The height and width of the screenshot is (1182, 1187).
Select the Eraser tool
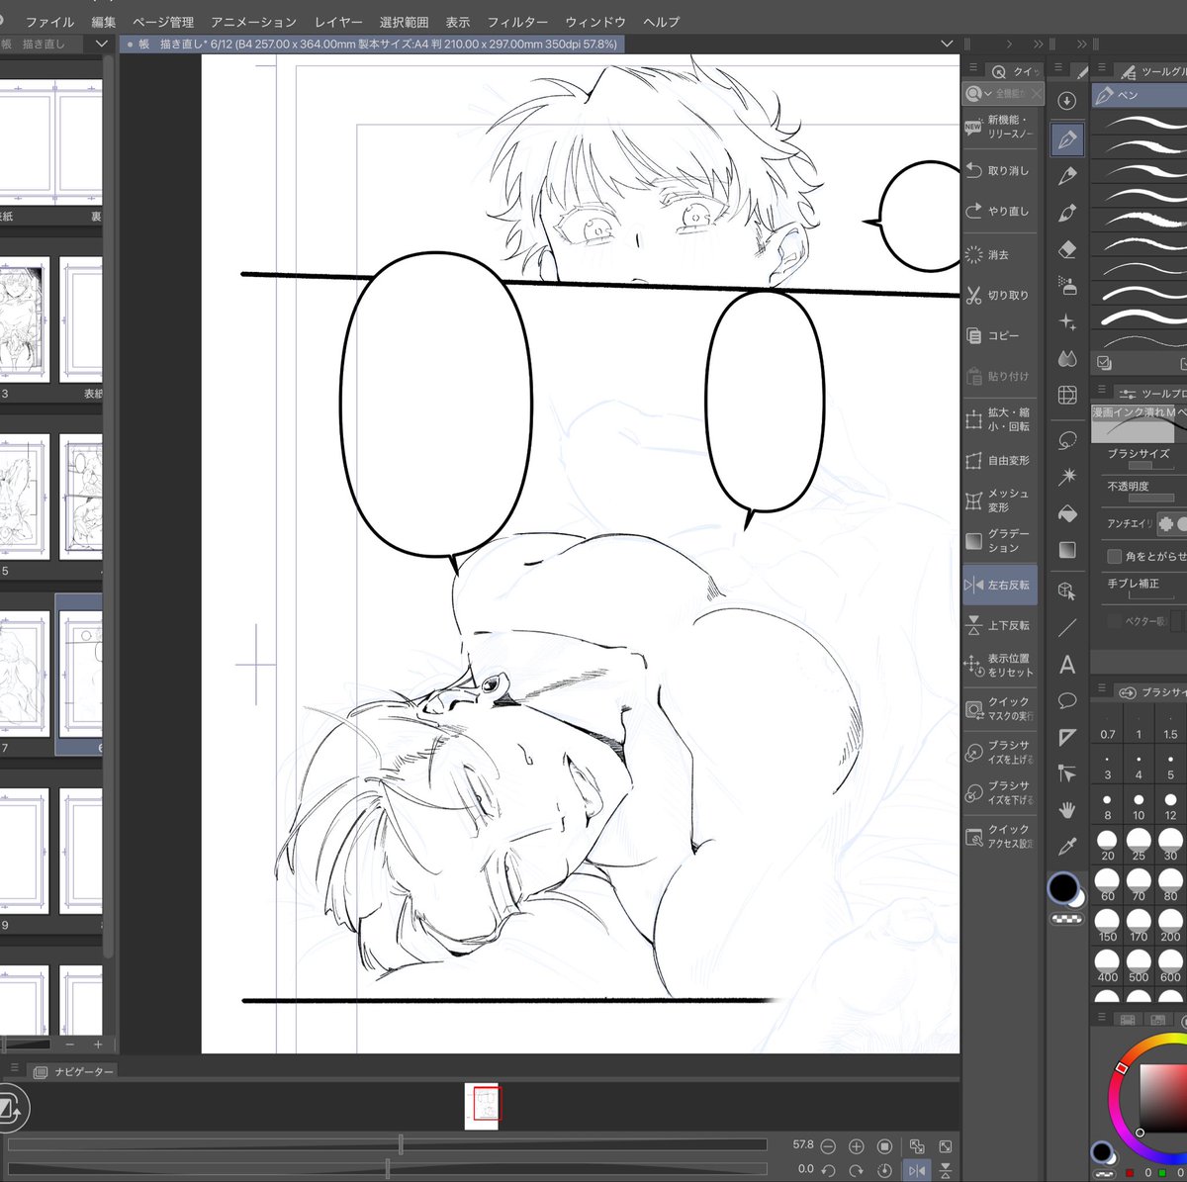[1067, 249]
